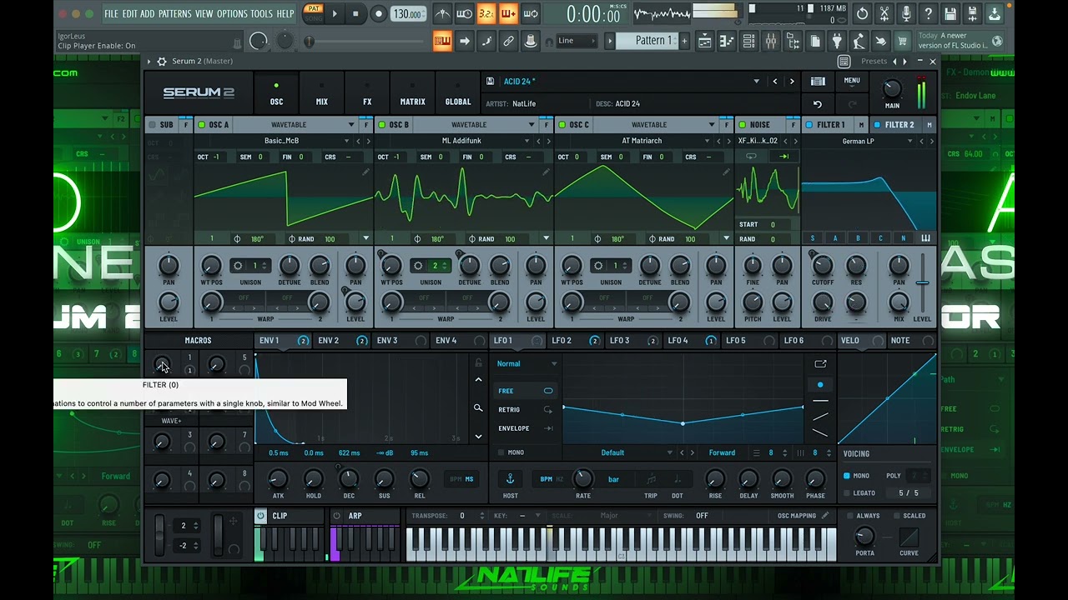
Task: Open the Basic_McB wavetable dropdown
Action: coord(346,141)
